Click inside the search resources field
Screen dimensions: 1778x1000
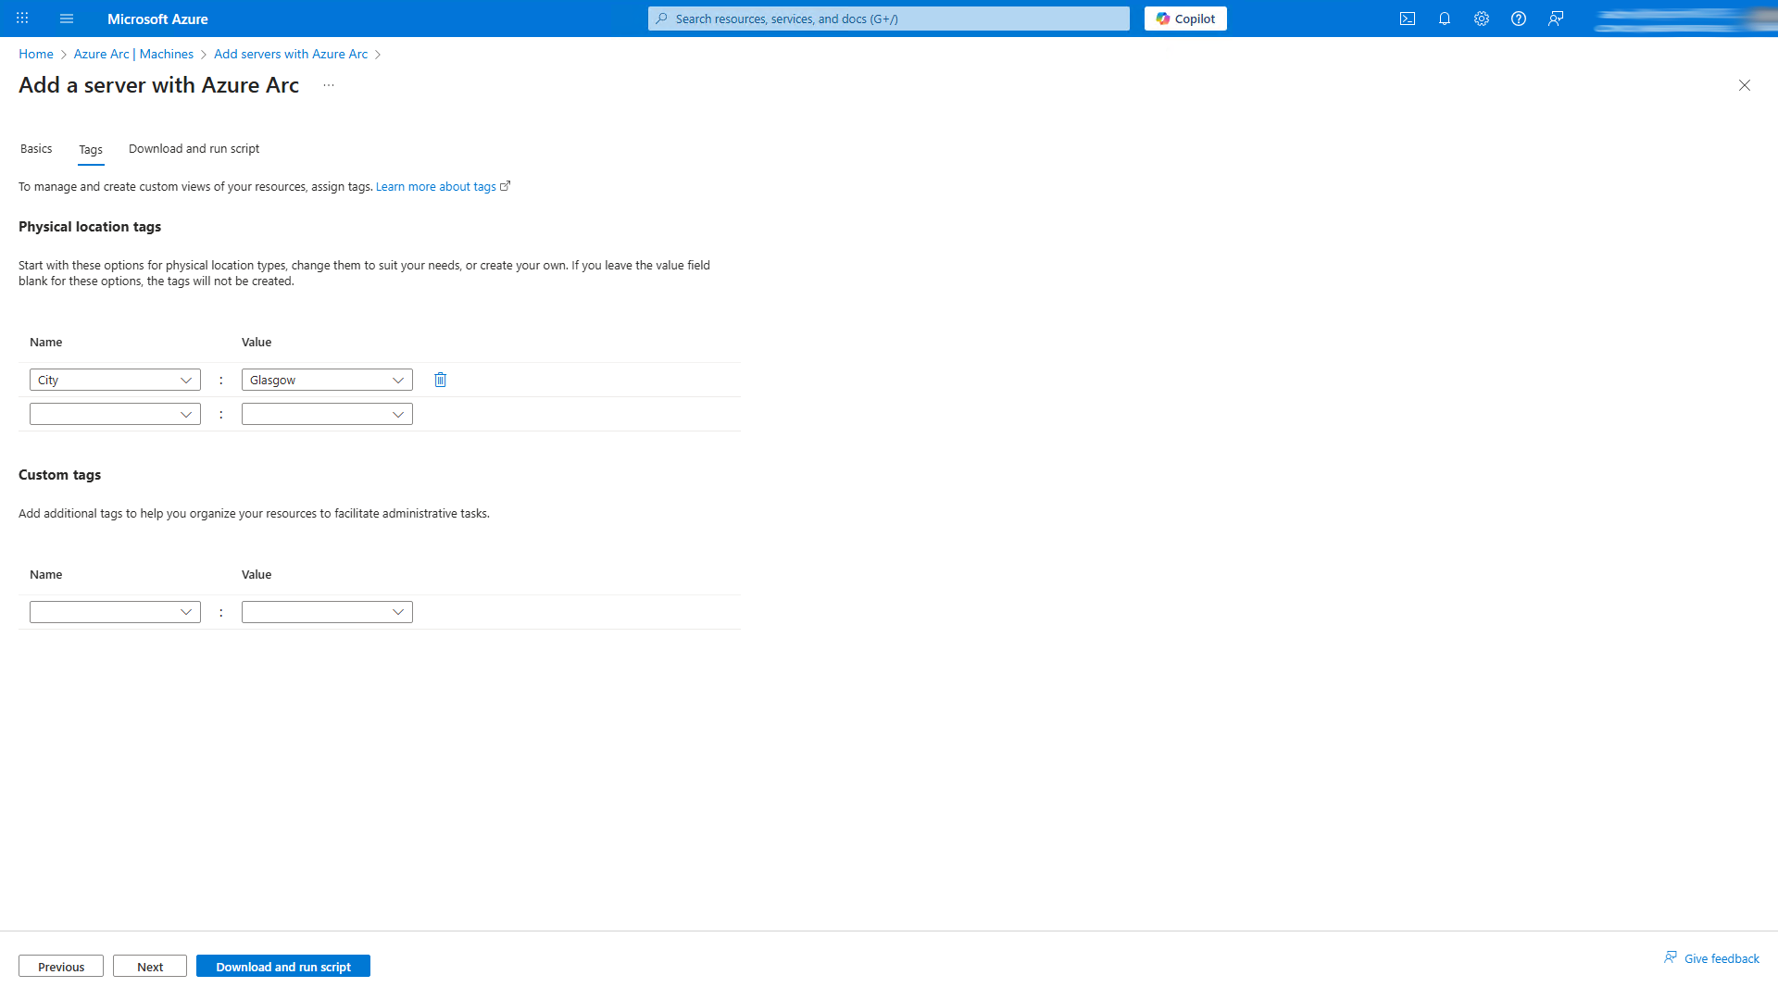[x=887, y=19]
